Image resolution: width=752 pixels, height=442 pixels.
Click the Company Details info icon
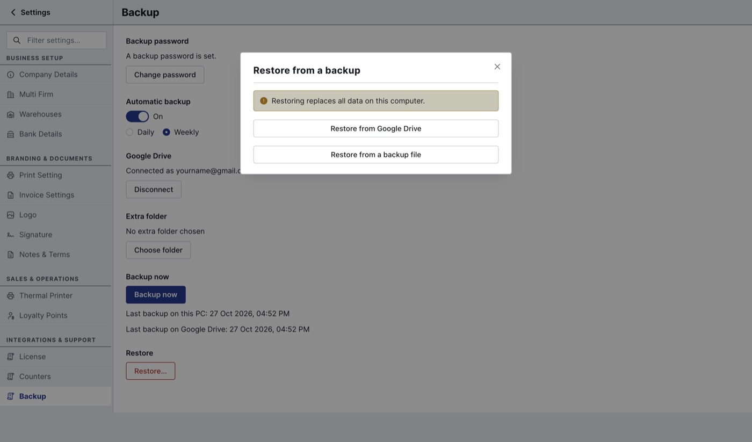click(10, 75)
